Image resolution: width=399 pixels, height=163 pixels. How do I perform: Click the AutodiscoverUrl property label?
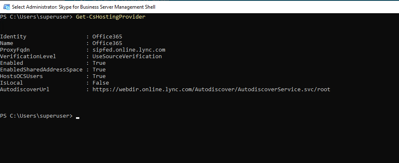(x=25, y=90)
